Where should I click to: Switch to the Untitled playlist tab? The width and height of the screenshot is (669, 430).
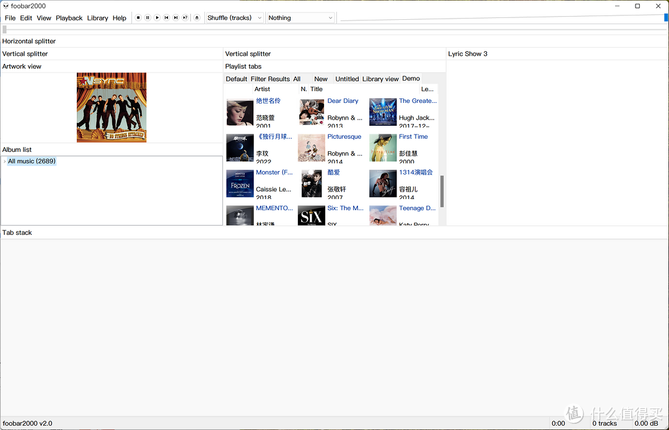coord(347,79)
